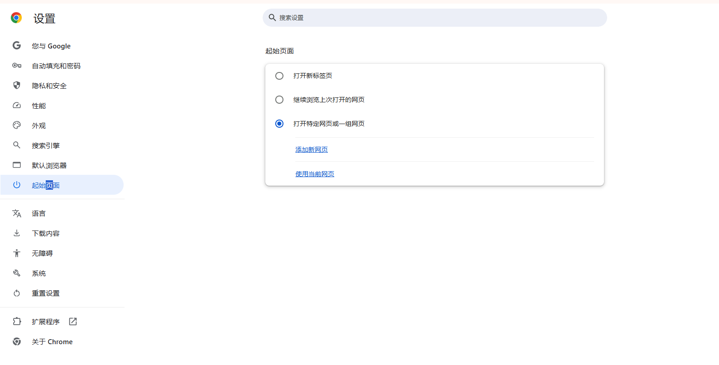Click the browser window icon for 默认浏览器
Screen dimensions: 719x365
(x=17, y=165)
